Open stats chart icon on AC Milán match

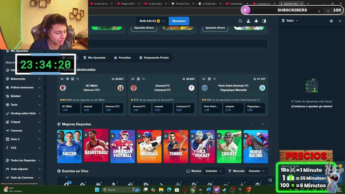[x=73, y=79]
